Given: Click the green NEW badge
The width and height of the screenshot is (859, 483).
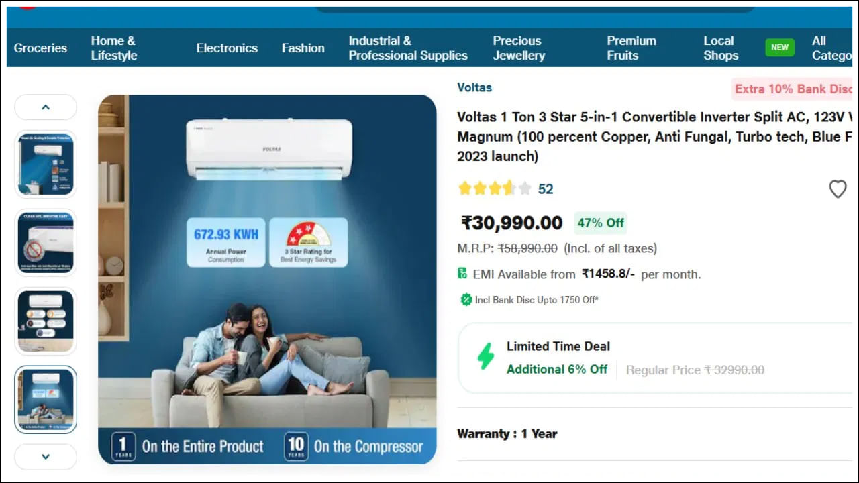Looking at the screenshot, I should pos(780,48).
